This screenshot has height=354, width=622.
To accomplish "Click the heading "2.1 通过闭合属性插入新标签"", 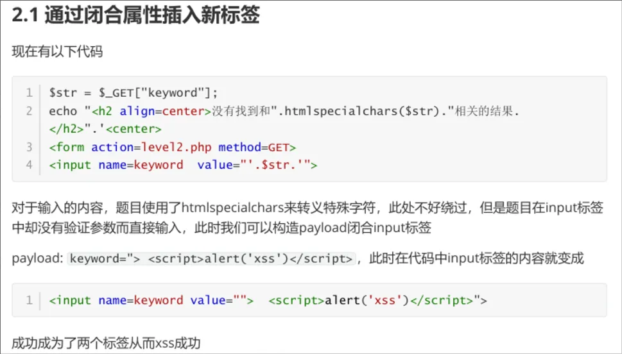I will tap(135, 15).
